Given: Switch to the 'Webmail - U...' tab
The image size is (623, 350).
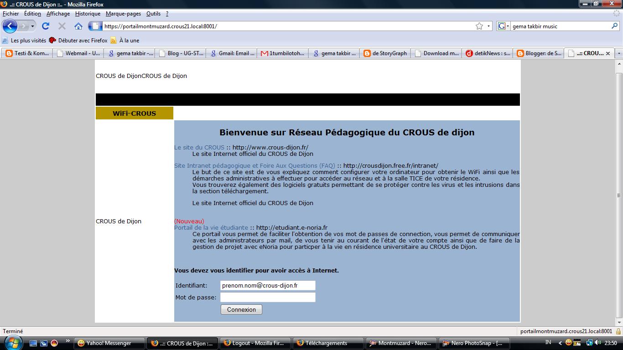Looking at the screenshot, I should 78,53.
